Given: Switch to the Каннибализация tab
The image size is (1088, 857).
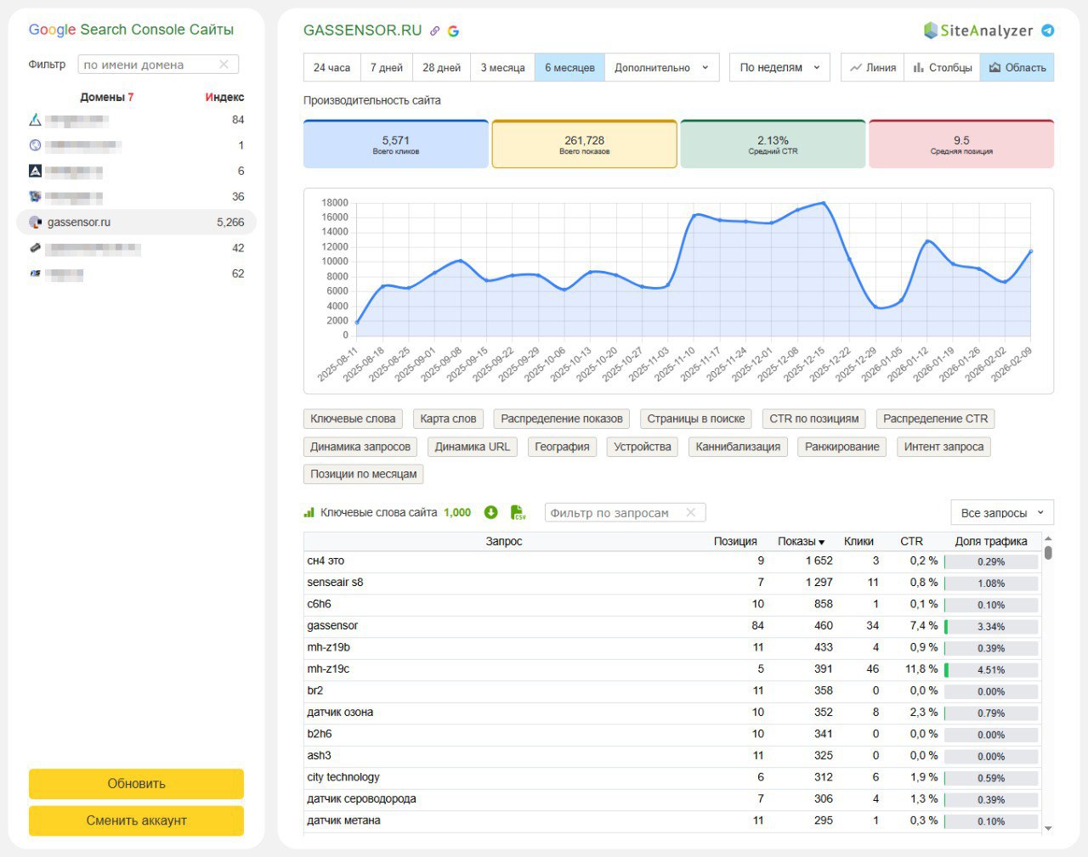Looking at the screenshot, I should click(738, 446).
